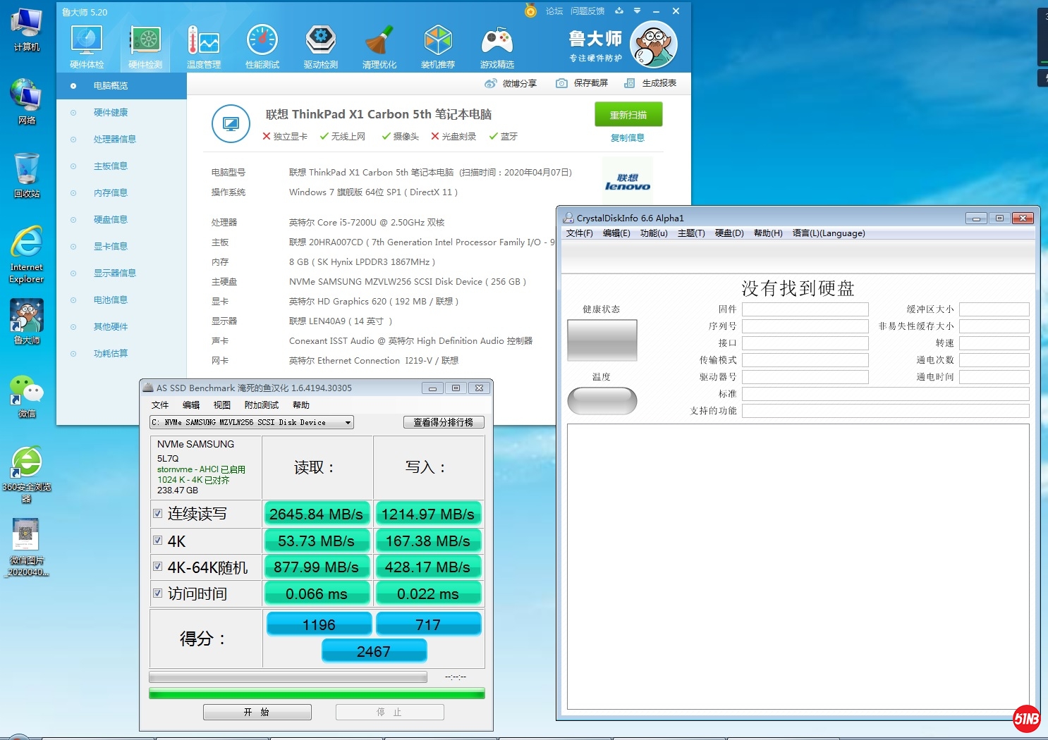The width and height of the screenshot is (1048, 740).
Task: Toggle the 4K-64K随机 checkbox
Action: [158, 567]
